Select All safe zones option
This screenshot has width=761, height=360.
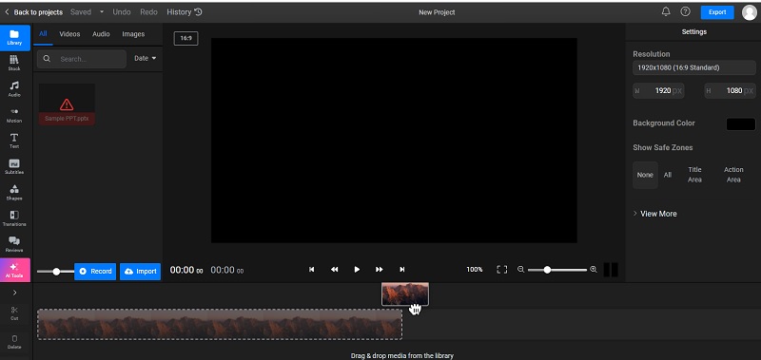coord(668,175)
